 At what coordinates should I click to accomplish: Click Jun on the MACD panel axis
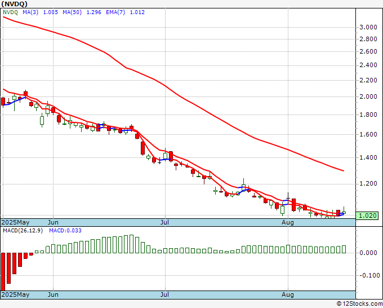(53, 294)
